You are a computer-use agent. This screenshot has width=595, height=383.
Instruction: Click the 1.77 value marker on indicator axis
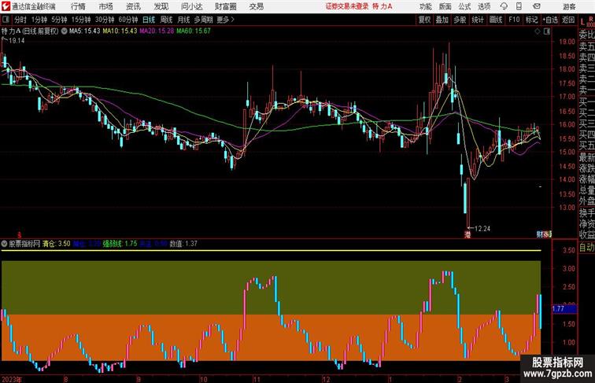(565, 309)
